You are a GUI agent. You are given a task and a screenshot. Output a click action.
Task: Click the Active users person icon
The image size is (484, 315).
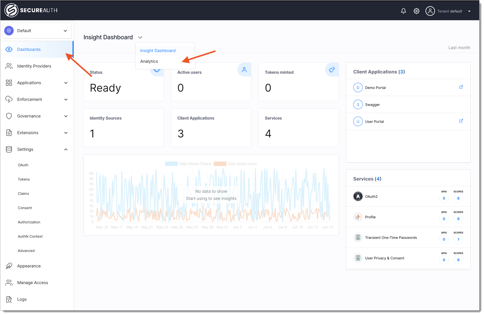pyautogui.click(x=244, y=70)
